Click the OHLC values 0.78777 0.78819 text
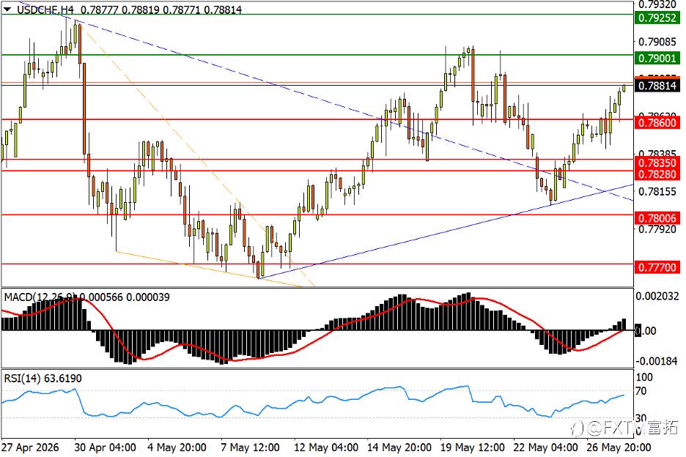 [x=120, y=10]
